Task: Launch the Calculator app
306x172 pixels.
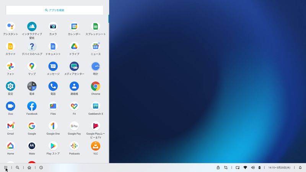Action: pyautogui.click(x=32, y=86)
